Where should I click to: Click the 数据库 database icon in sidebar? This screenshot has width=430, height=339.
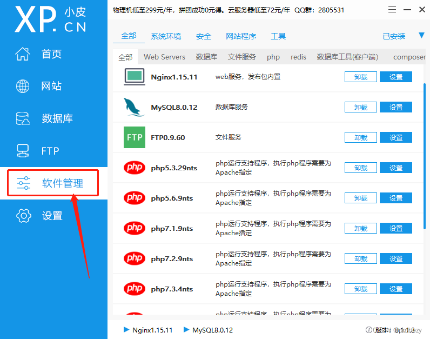point(23,118)
